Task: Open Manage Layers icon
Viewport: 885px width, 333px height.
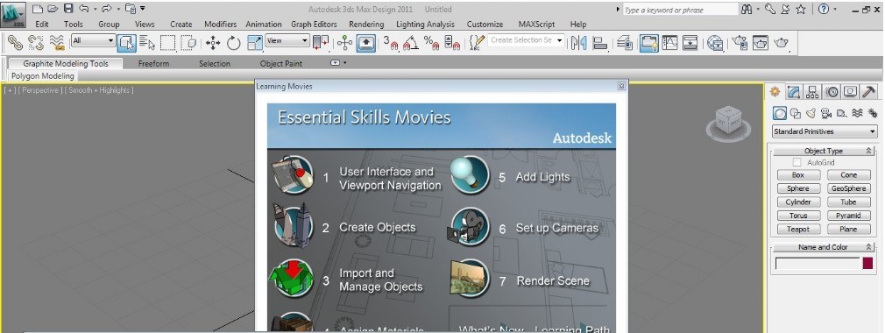Action: tap(624, 43)
